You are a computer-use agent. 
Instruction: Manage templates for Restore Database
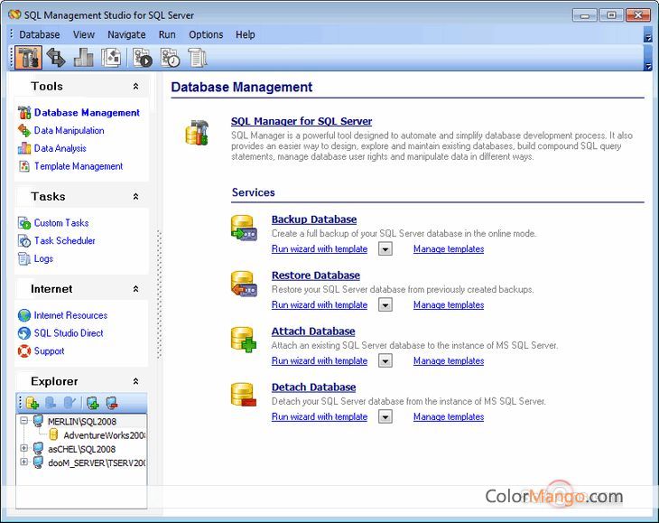[449, 304]
